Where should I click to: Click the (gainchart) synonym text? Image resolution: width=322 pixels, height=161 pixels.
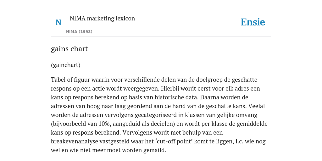pyautogui.click(x=65, y=65)
